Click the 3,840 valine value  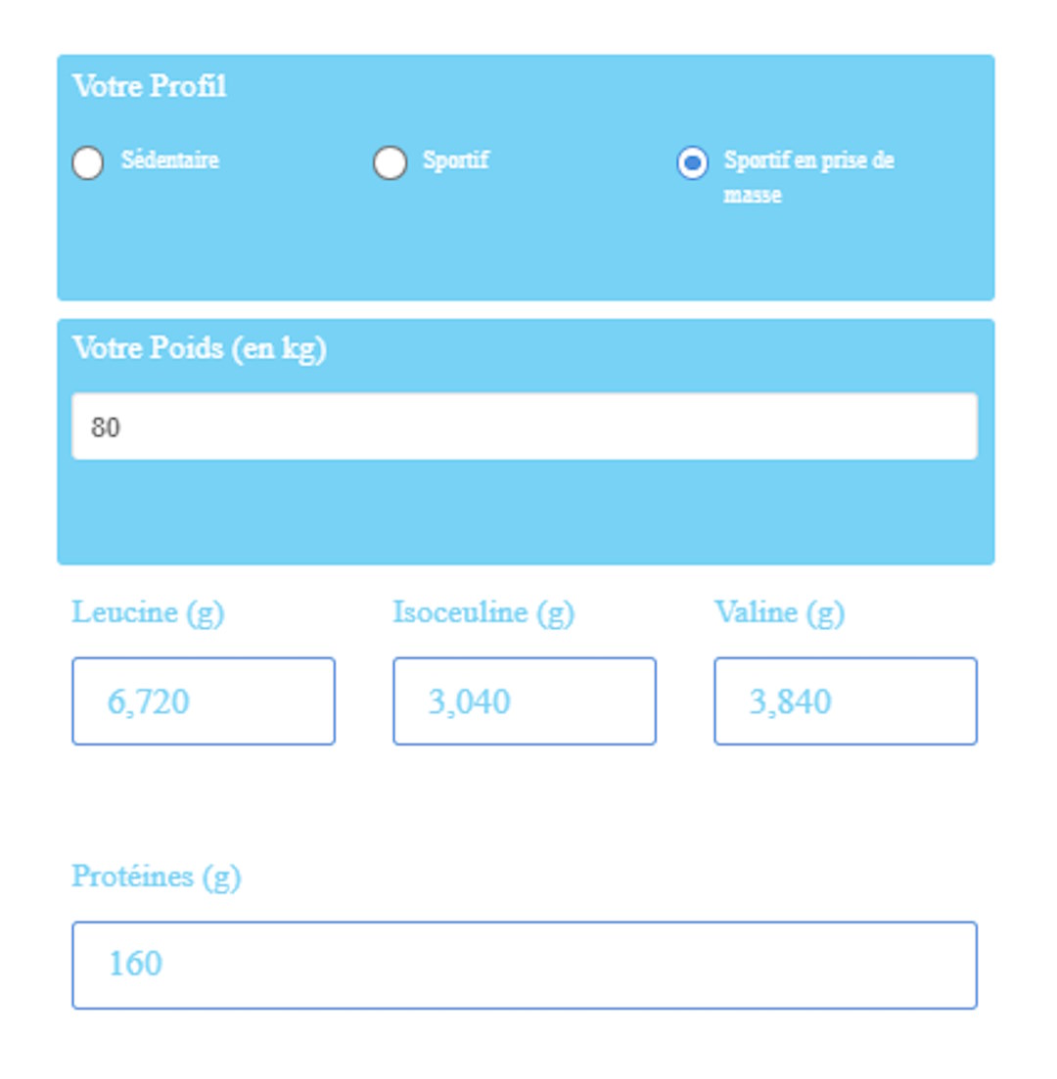(791, 702)
